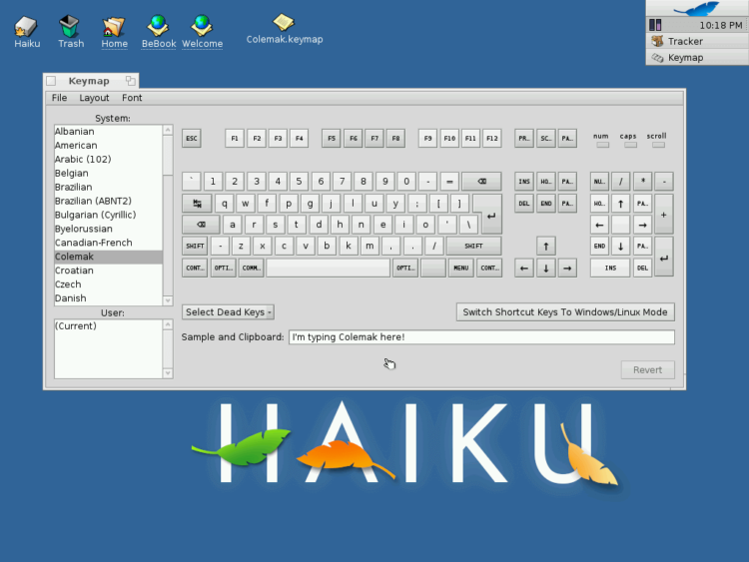Viewport: 749px width, 562px height.
Task: Open the File menu
Action: pos(59,98)
